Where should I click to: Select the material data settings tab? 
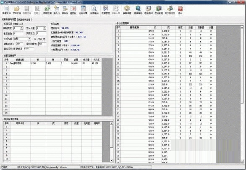click(9, 19)
